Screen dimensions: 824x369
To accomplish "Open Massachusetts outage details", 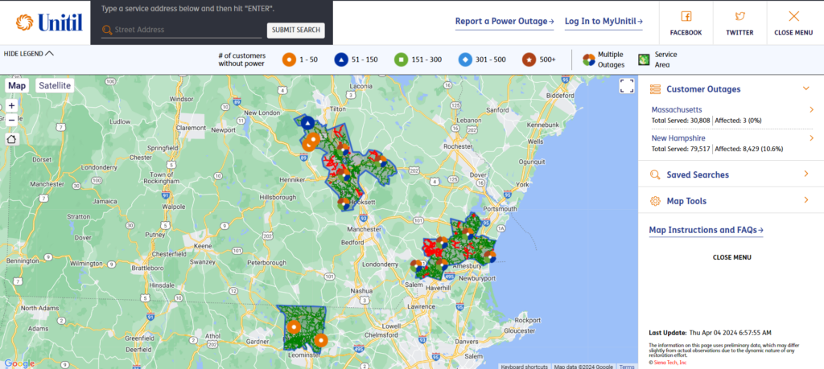I will click(811, 109).
